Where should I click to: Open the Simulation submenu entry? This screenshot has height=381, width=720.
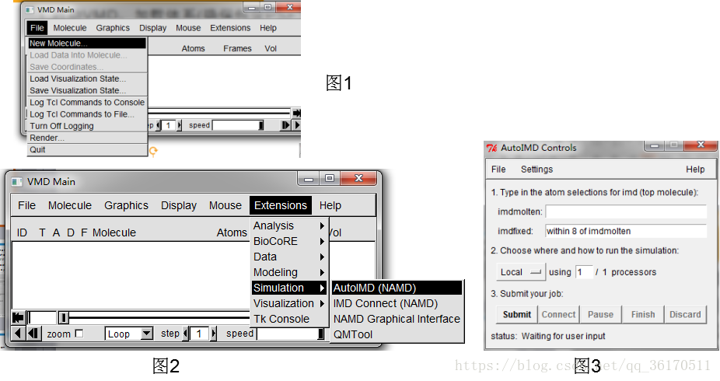coord(288,288)
